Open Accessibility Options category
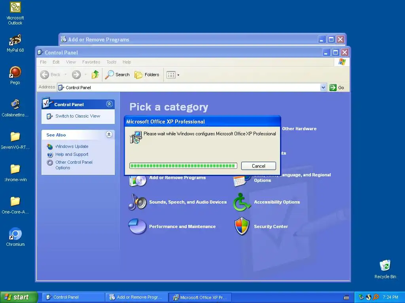 click(277, 202)
